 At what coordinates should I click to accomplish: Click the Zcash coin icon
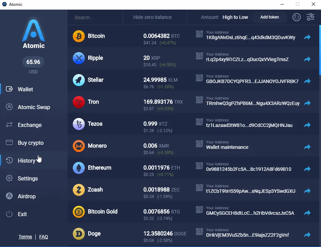[79, 190]
